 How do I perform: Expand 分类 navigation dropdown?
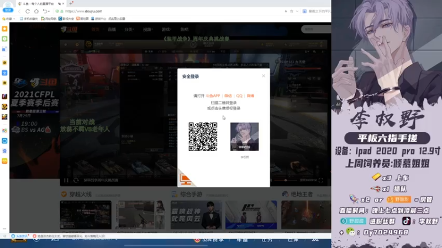tap(129, 29)
